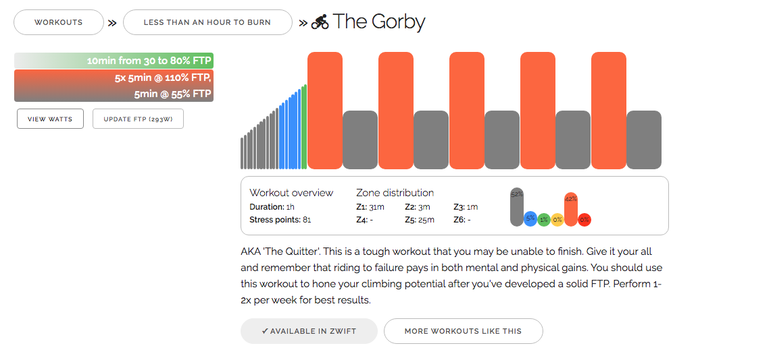Select the orange 42% zone distribution bar

click(571, 208)
